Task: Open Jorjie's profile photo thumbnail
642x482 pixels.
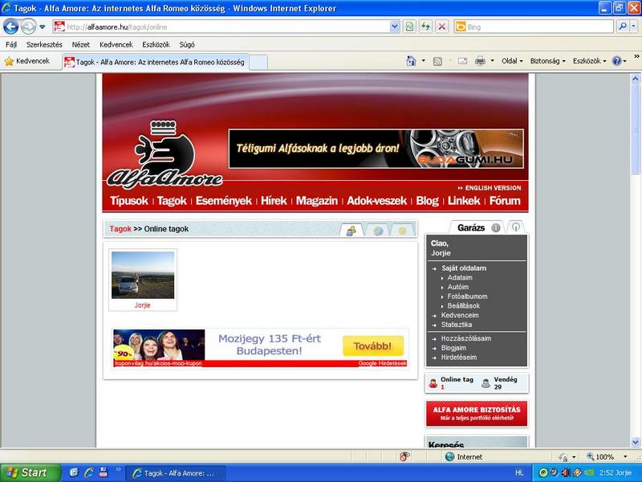Action: 143,275
